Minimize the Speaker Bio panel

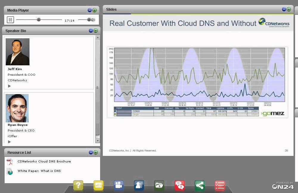(x=91, y=31)
